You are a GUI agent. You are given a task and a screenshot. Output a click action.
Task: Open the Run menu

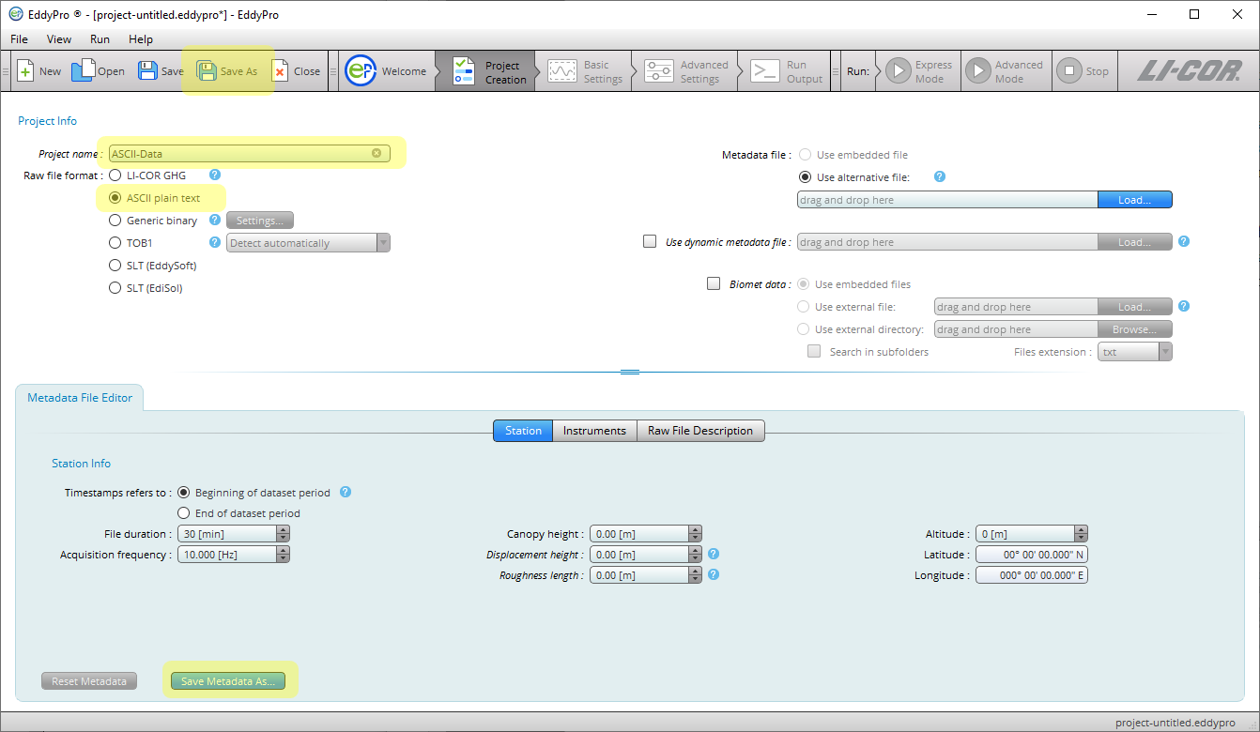pos(100,39)
